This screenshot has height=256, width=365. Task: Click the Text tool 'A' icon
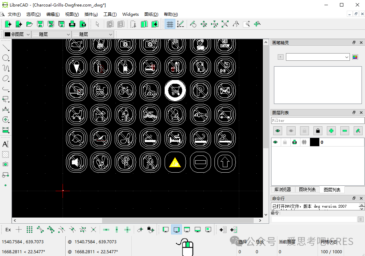pyautogui.click(x=5, y=144)
